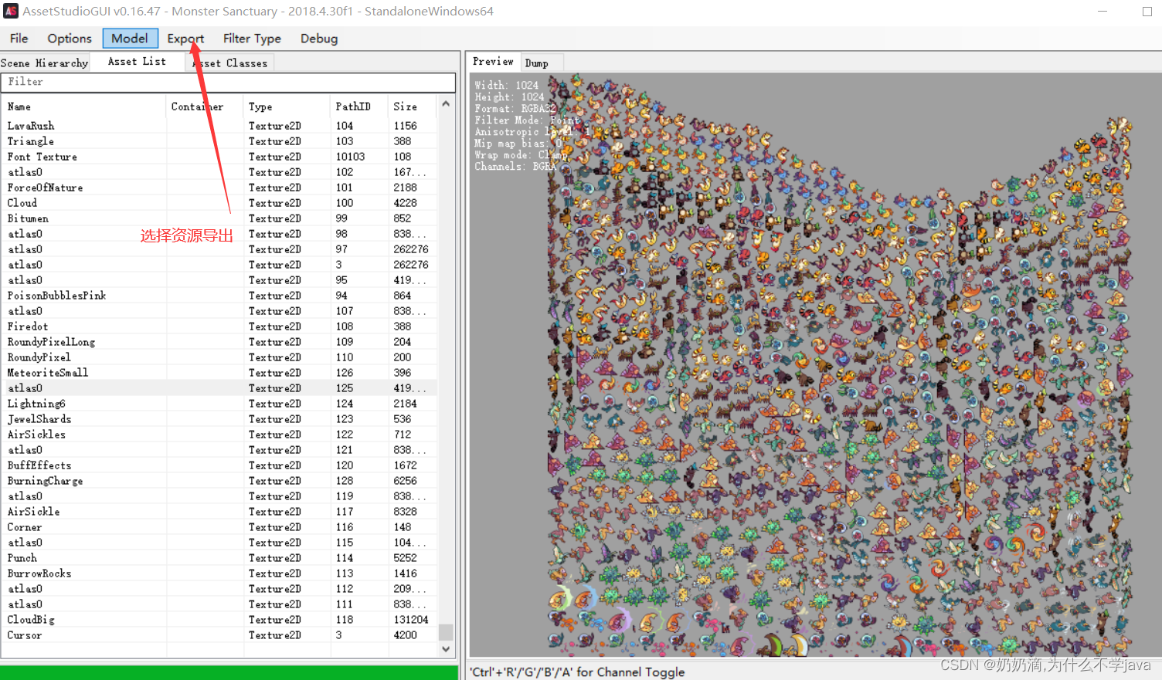
Task: Sort by the Size column header
Action: tap(411, 107)
